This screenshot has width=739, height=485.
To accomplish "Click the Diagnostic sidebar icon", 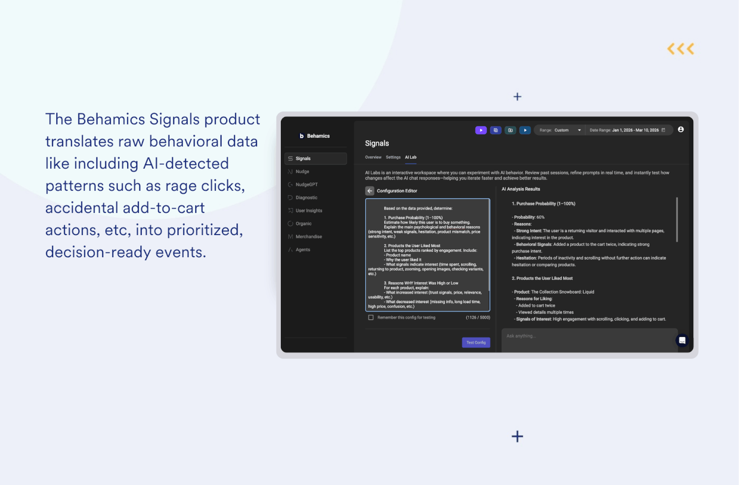I will click(291, 198).
